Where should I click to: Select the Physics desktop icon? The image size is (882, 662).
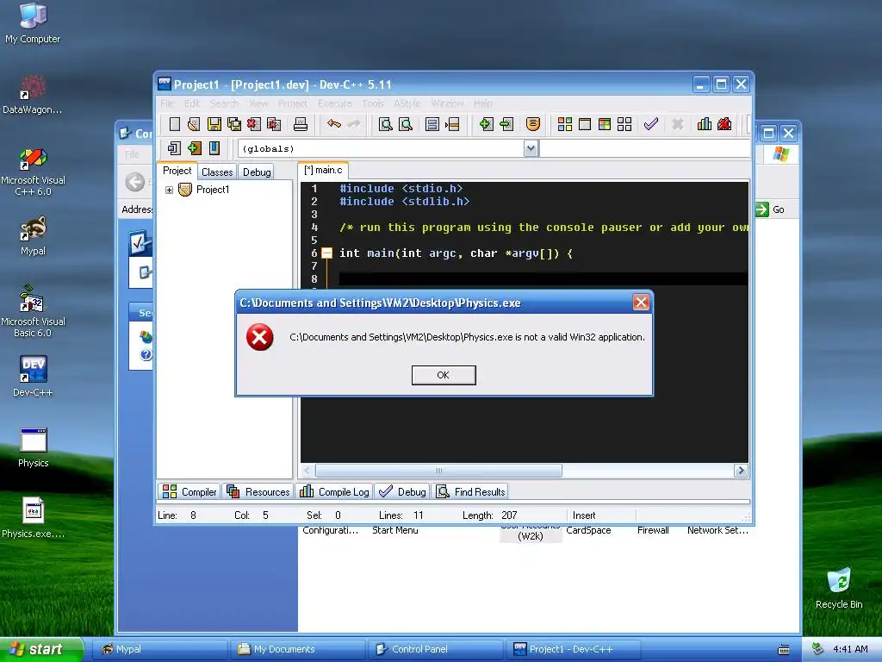(33, 447)
